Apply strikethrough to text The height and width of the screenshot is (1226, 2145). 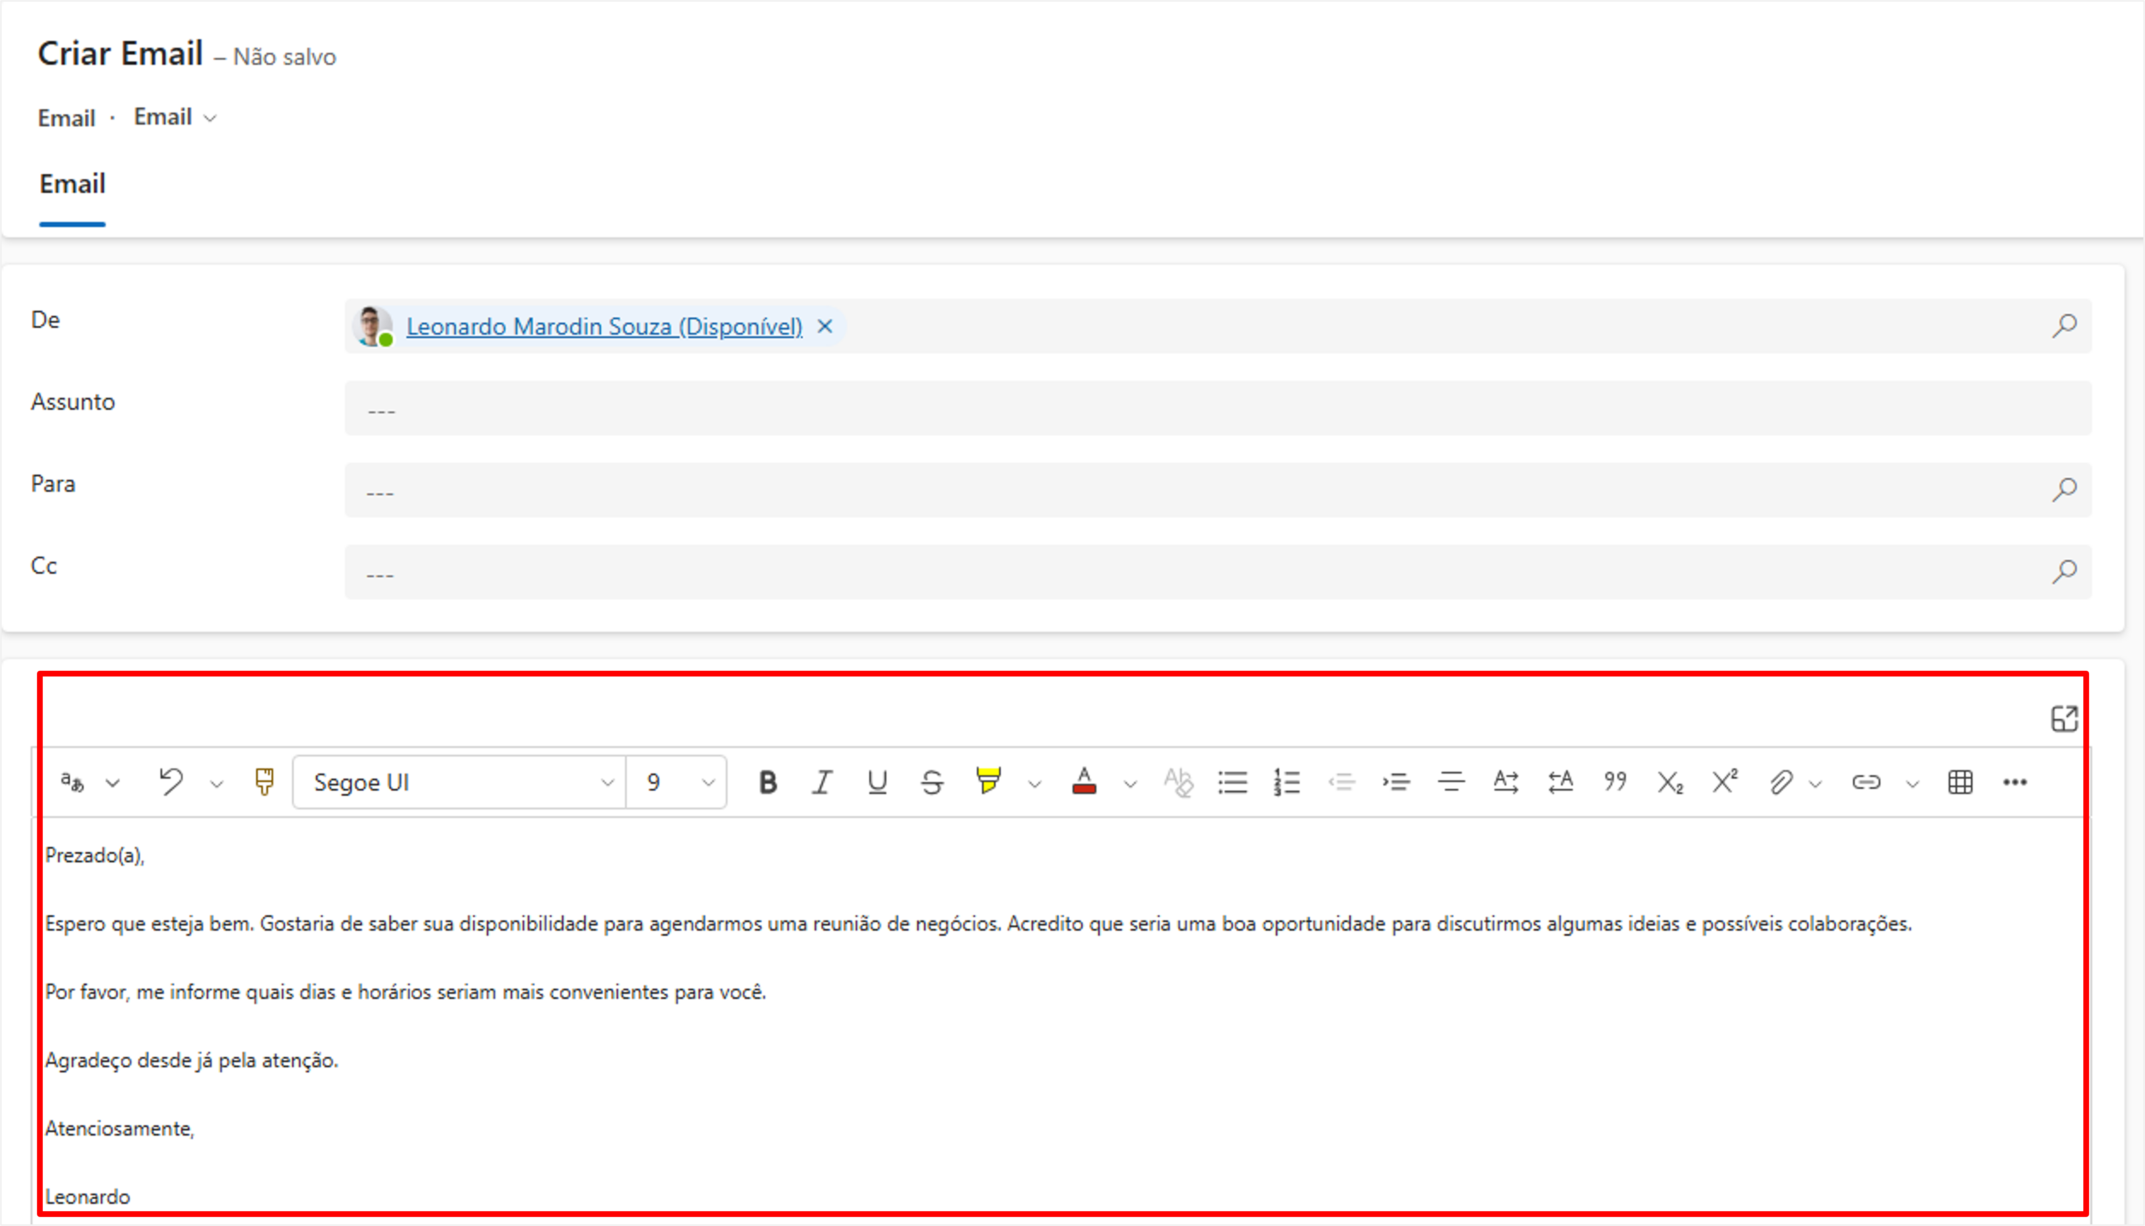[x=932, y=782]
